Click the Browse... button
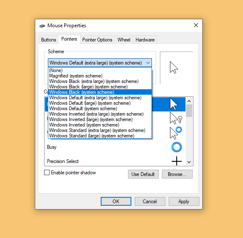243x238 pixels. pyautogui.click(x=177, y=174)
